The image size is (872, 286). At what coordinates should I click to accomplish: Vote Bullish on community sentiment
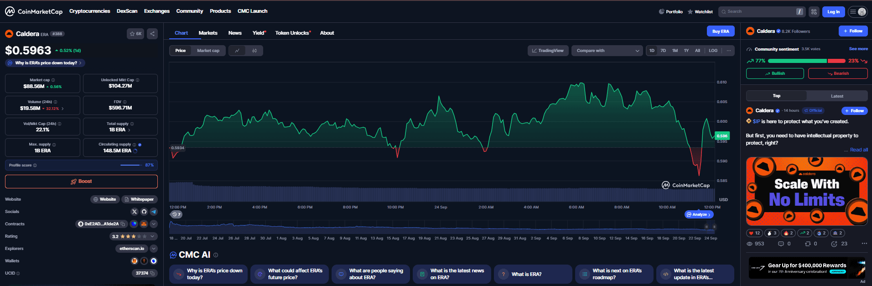point(775,73)
